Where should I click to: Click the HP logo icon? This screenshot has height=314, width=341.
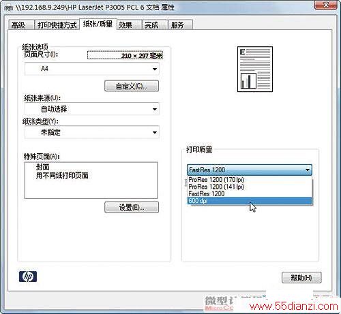pos(28,277)
